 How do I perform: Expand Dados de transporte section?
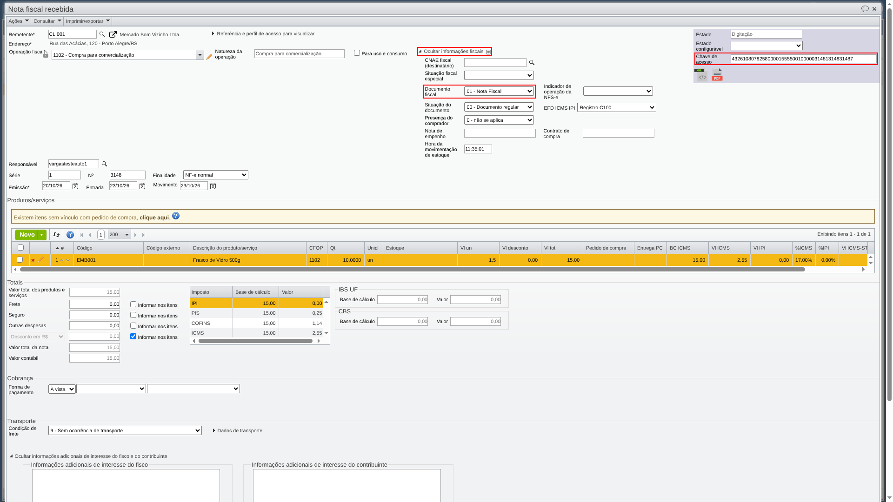coord(238,430)
